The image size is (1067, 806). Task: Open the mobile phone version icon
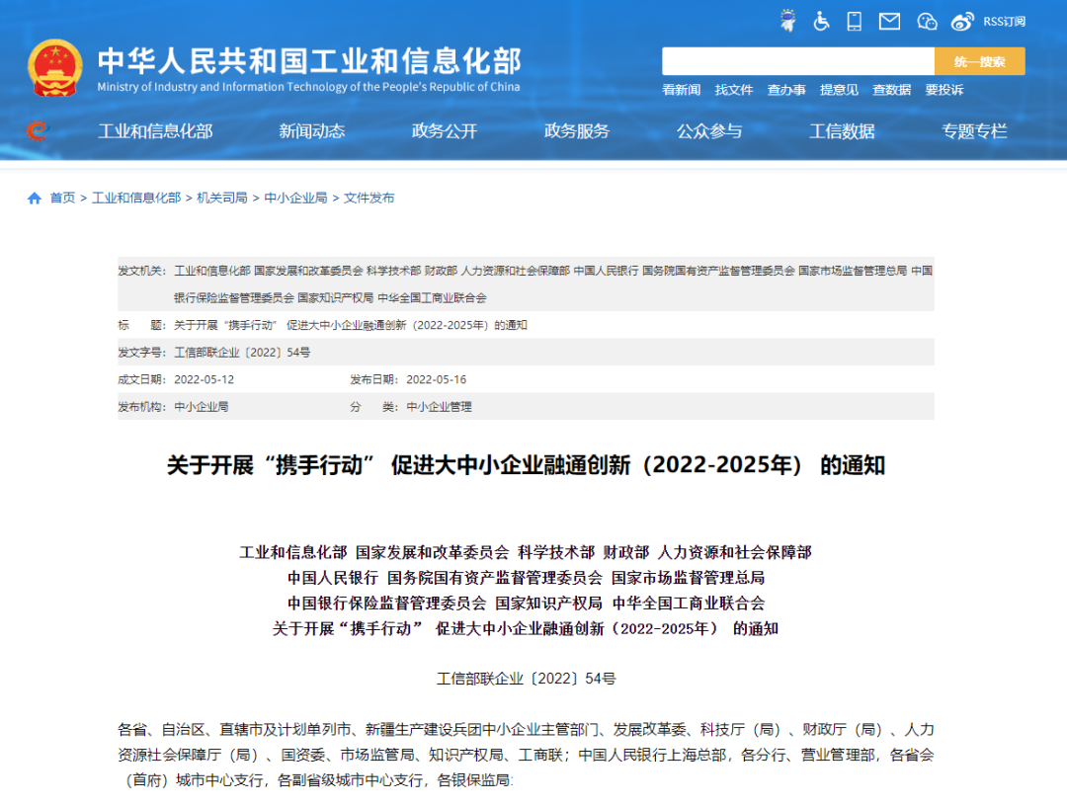[x=854, y=21]
